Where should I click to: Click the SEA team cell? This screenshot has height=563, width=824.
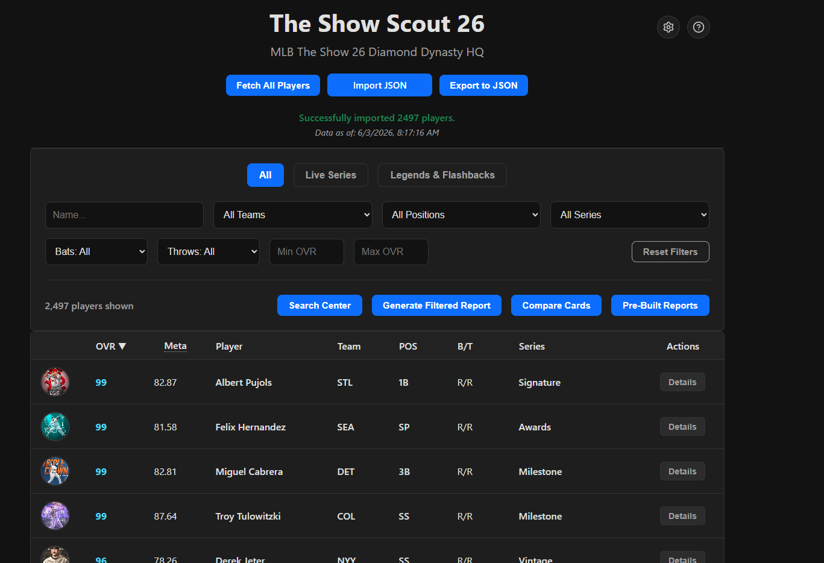(x=345, y=427)
